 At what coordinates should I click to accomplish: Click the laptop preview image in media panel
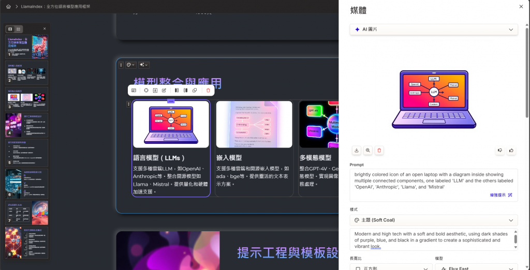coord(434,99)
